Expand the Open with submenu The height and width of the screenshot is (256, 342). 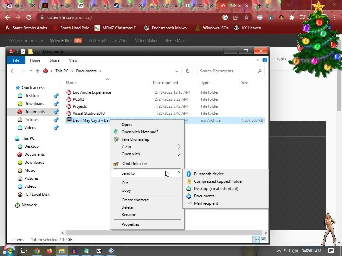click(x=179, y=154)
